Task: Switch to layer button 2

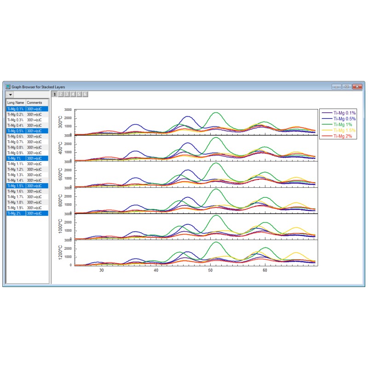Action: click(x=61, y=94)
